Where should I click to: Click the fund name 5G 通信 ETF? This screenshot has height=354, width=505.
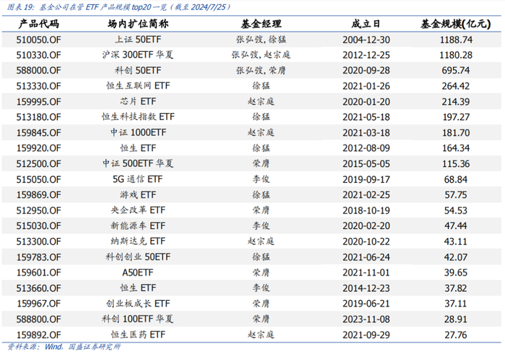point(139,179)
